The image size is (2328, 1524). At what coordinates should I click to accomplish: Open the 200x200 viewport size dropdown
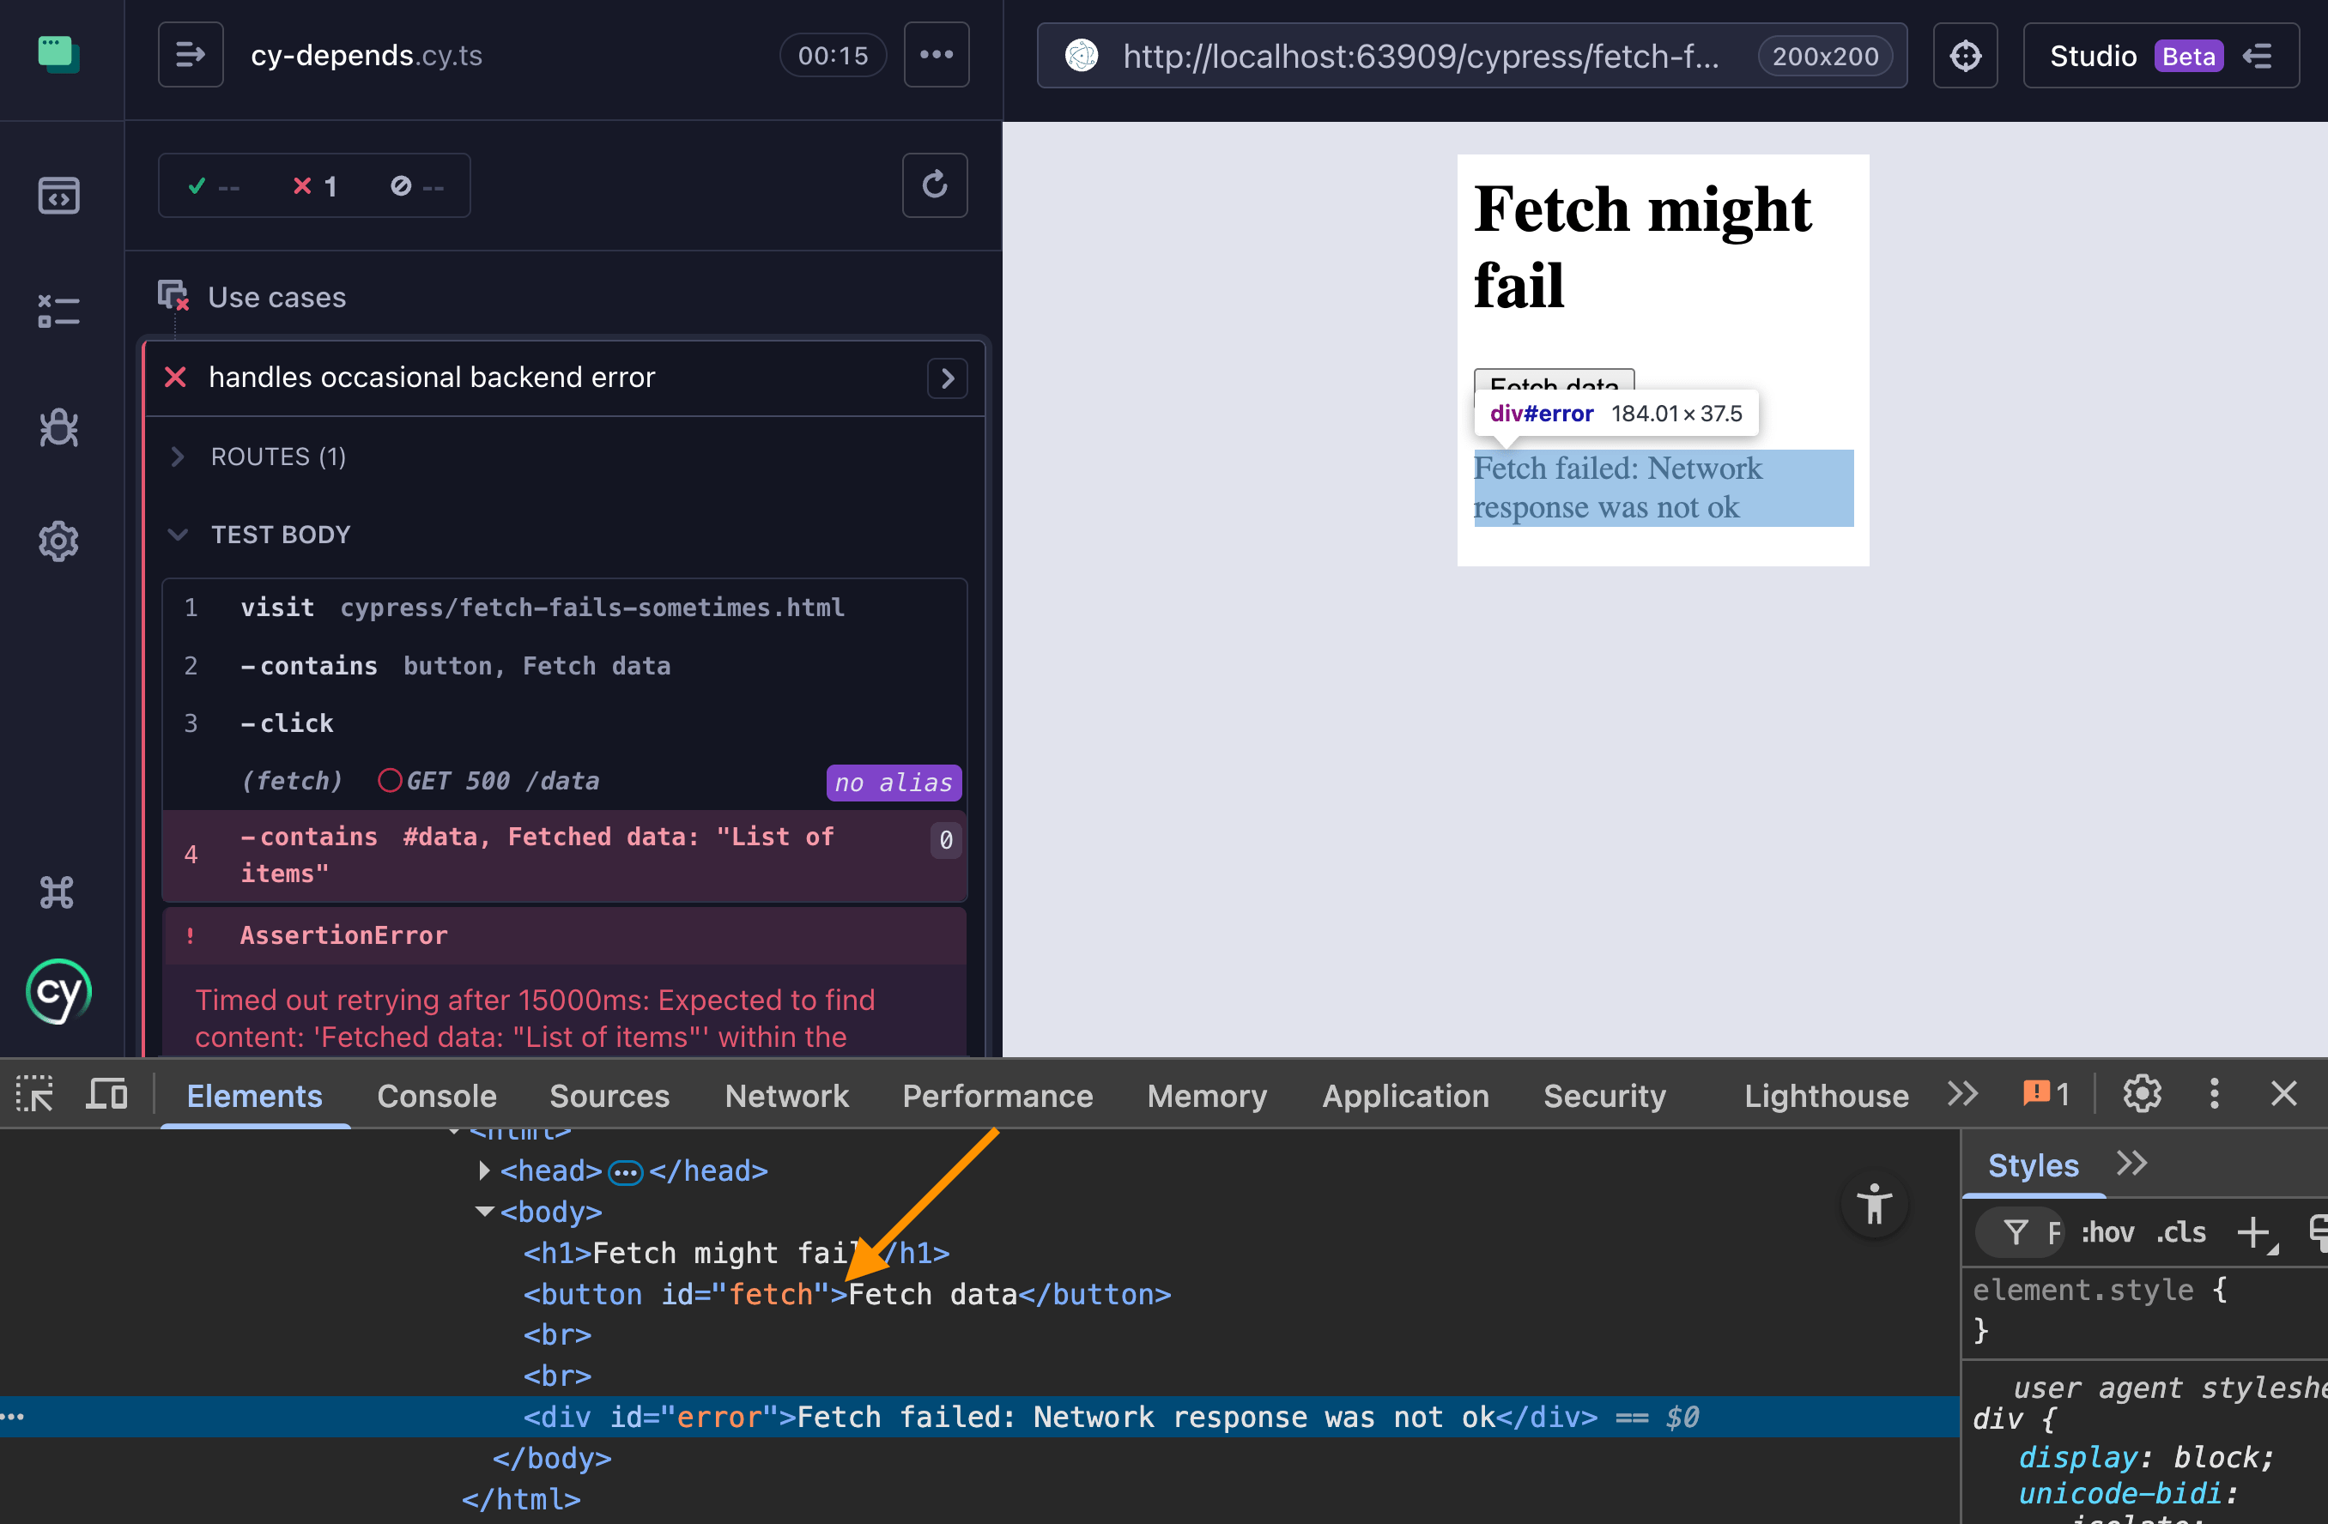(1825, 56)
